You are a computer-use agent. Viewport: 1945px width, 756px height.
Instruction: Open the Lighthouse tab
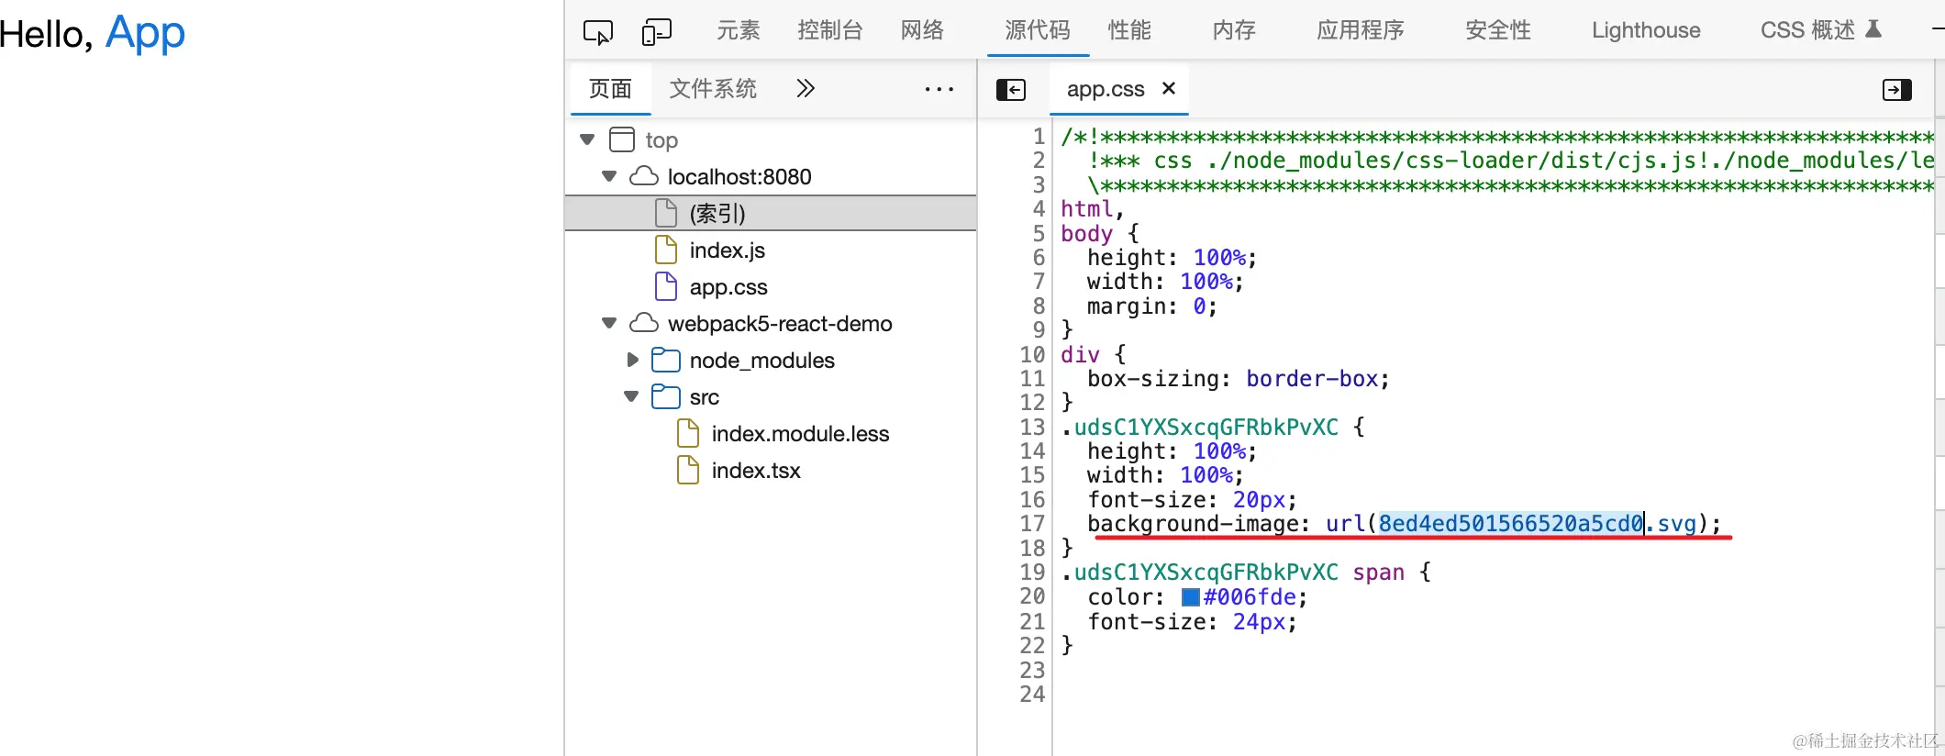(x=1646, y=30)
